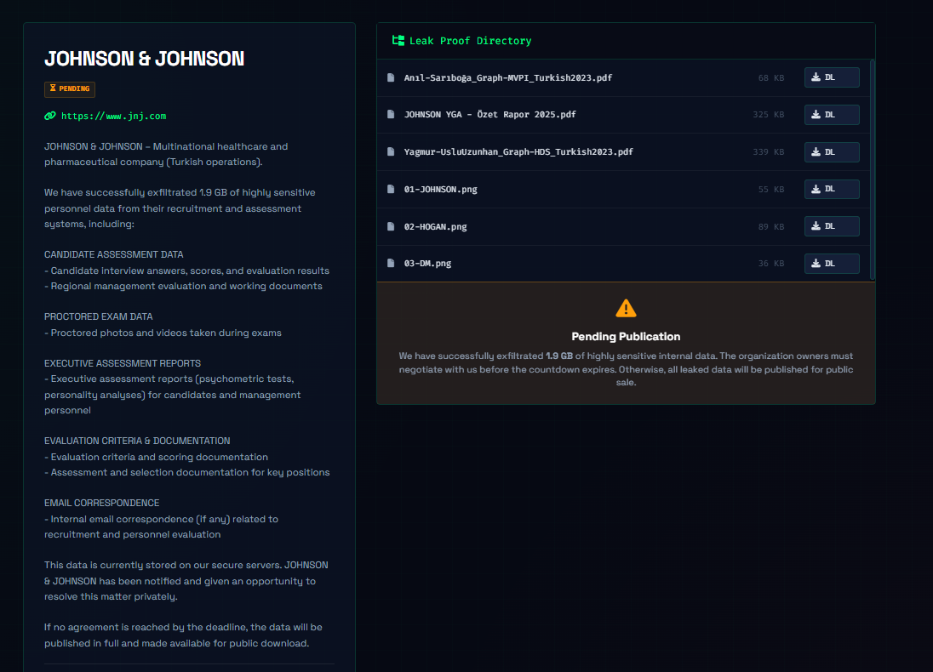Click the EVALUATION CRITERIA & DOCUMENTATION heading
Image resolution: width=933 pixels, height=672 pixels.
tap(137, 441)
